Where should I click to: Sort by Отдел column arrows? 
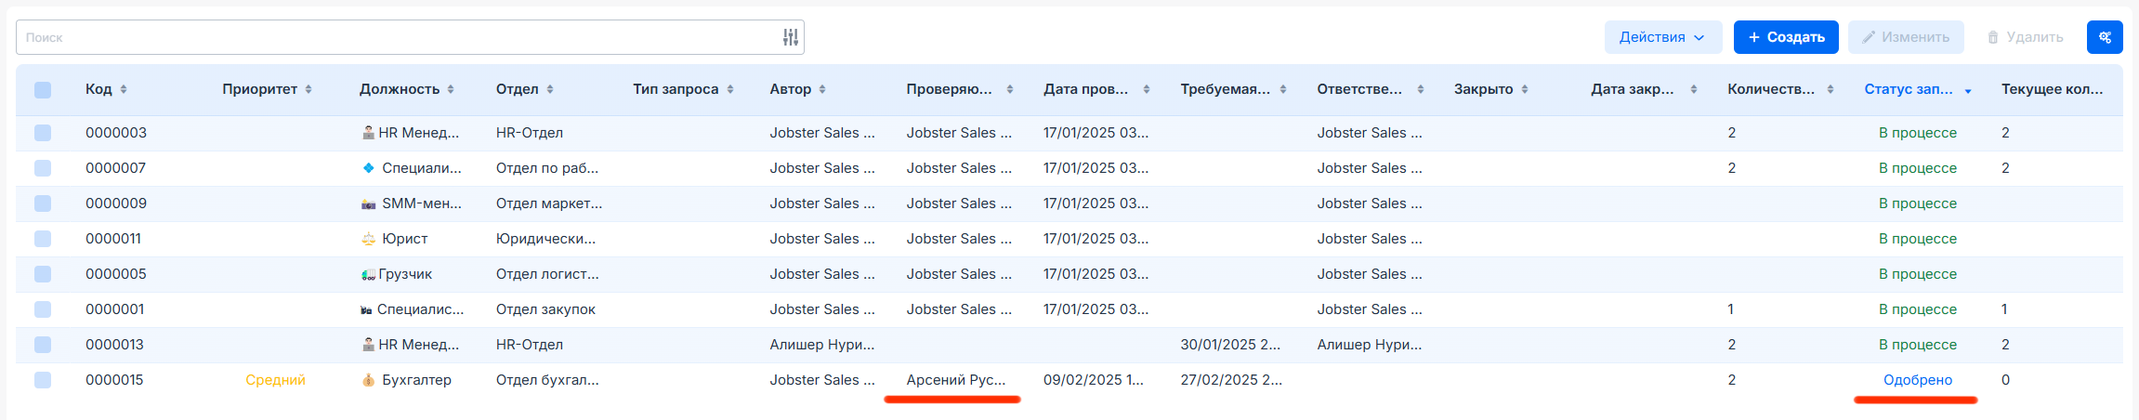(x=550, y=89)
